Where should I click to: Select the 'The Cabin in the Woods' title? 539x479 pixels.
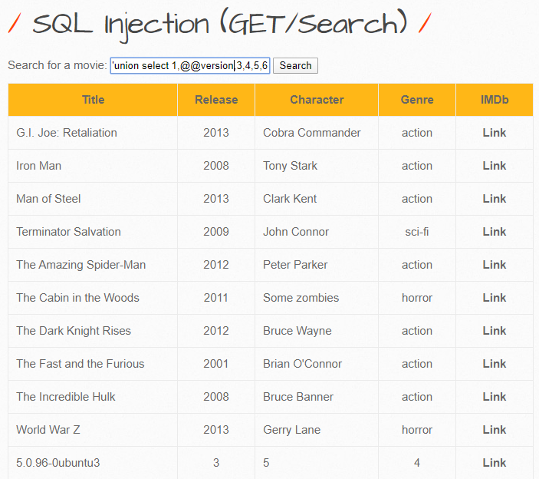(x=77, y=298)
